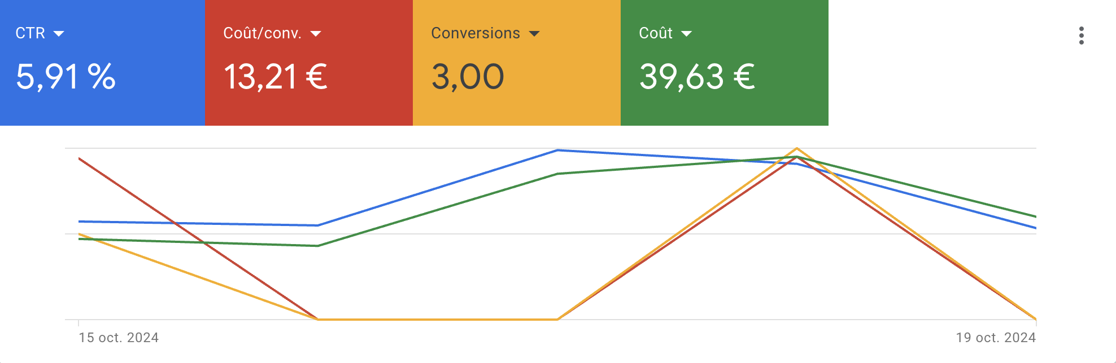Click the red line start point on 15 oct.
The width and height of the screenshot is (1116, 363).
coord(80,159)
